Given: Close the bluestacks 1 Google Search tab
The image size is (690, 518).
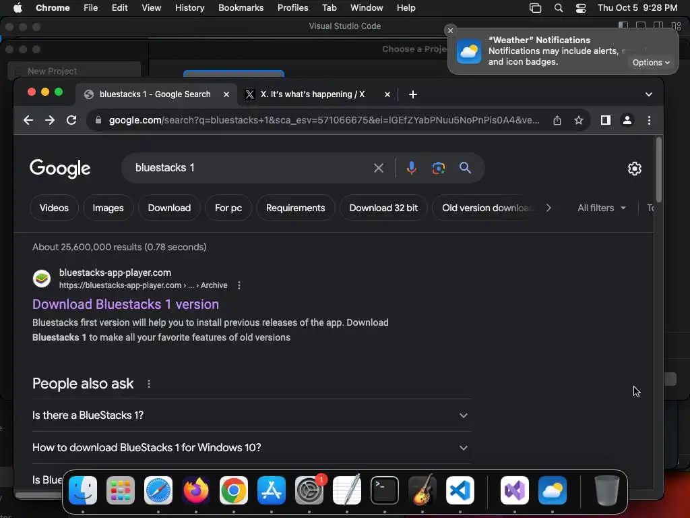Looking at the screenshot, I should coord(226,94).
